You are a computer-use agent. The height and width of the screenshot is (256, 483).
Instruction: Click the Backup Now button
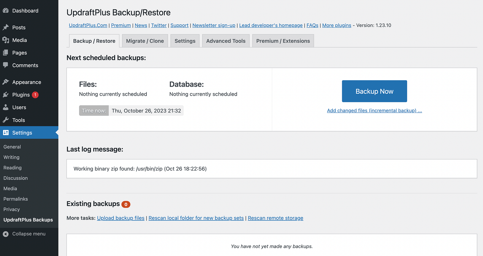pos(374,91)
